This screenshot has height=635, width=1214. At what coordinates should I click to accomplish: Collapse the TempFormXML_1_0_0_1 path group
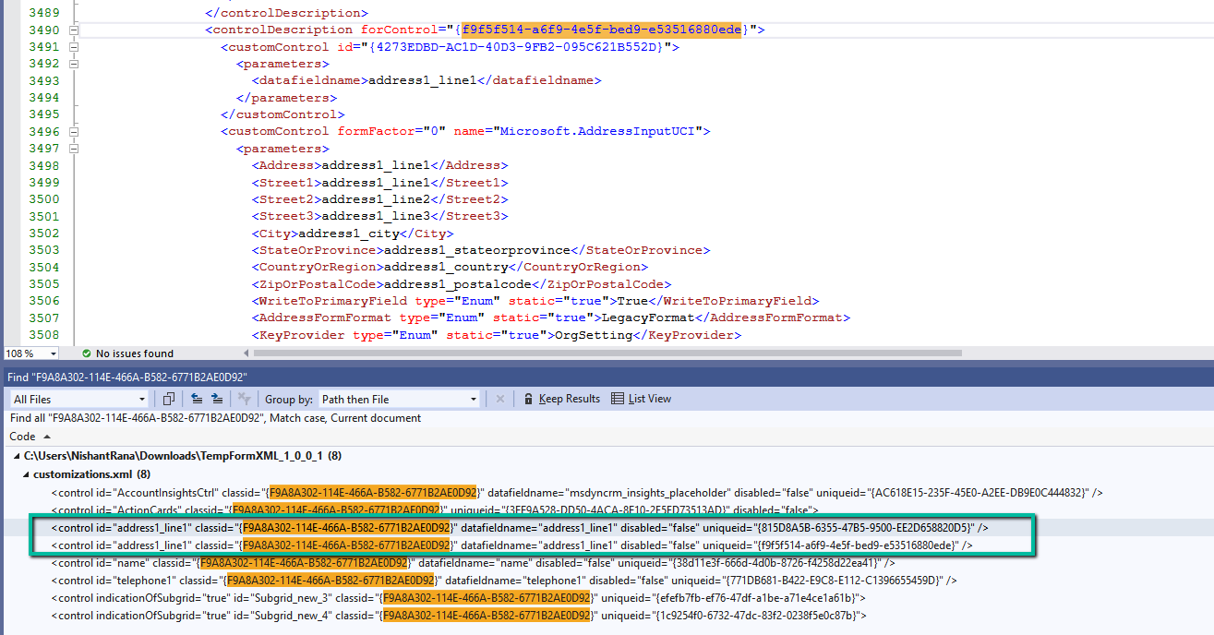[x=16, y=456]
